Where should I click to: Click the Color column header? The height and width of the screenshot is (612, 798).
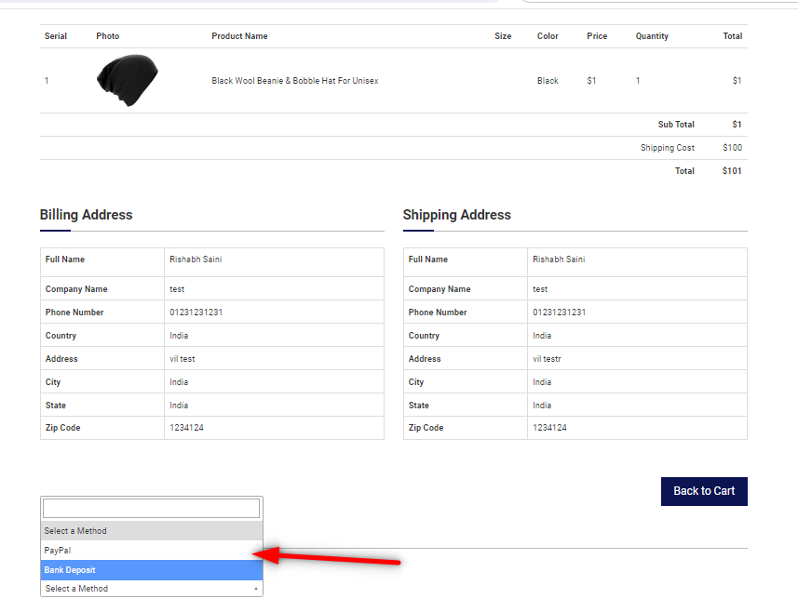tap(548, 36)
